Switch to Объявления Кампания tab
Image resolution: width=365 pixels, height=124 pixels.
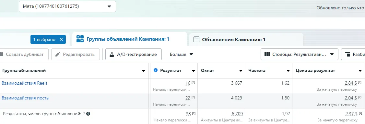[246, 39]
